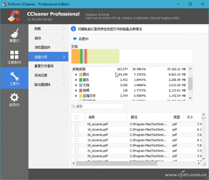The width and height of the screenshot is (209, 180).
Task: Open the 启动 startup tool
Action: pyautogui.click(x=48, y=38)
